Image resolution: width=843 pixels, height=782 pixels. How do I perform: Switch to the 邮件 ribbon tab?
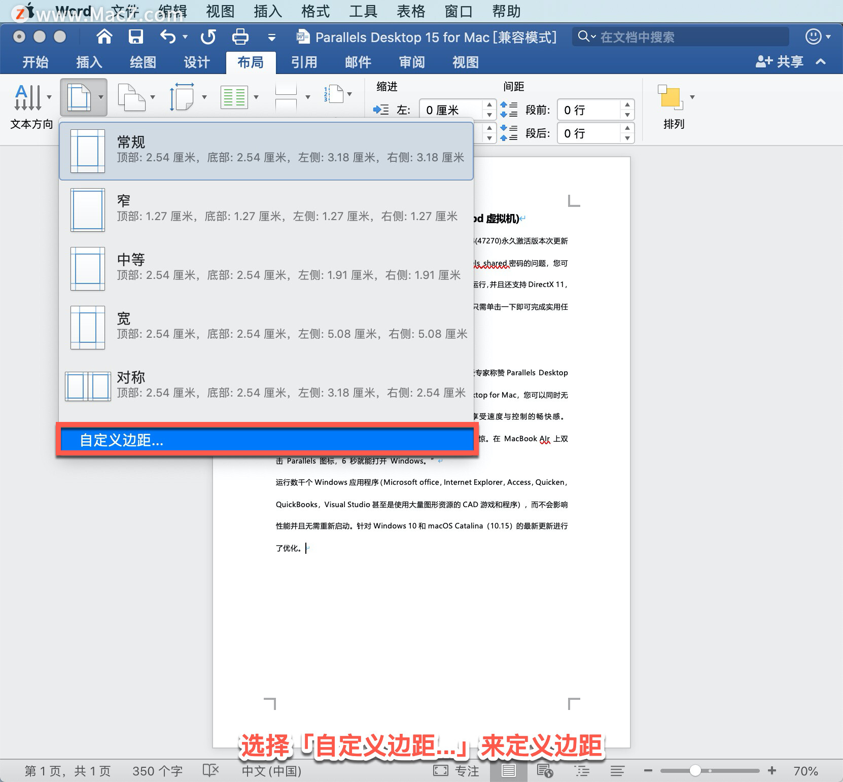358,62
